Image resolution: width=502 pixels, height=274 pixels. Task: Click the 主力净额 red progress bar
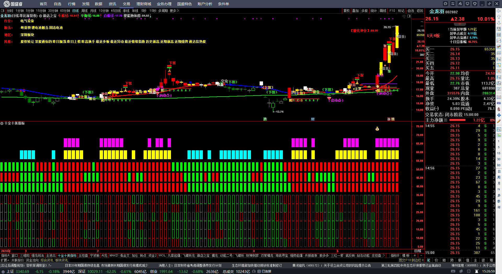point(457,120)
